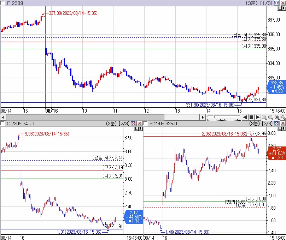Image resolution: width=286 pixels, height=240 pixels.
Task: Zoom out with the minus magnifier
Action: 271,118
